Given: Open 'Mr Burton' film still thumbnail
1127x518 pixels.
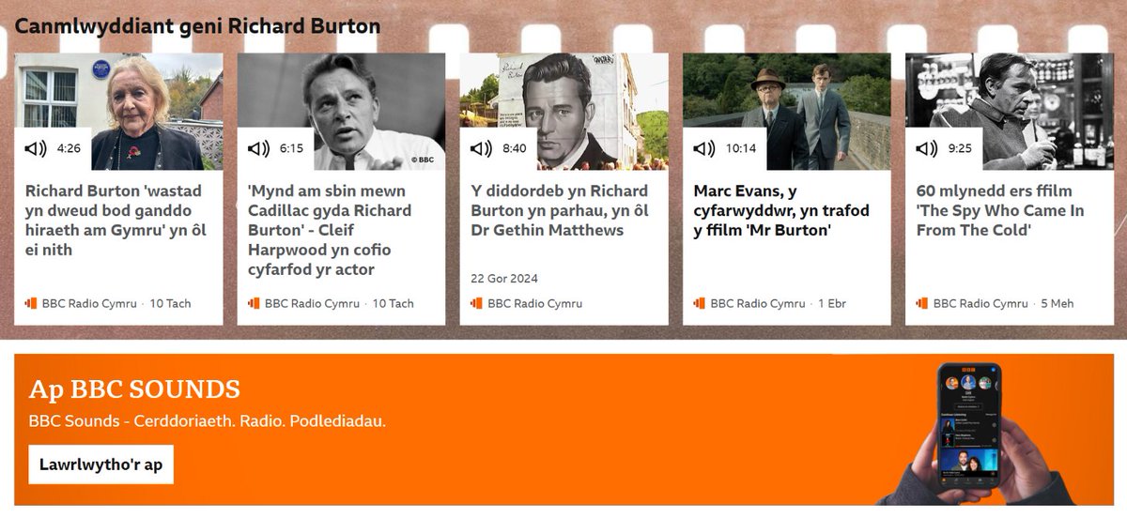Looking at the screenshot, I should 786,112.
